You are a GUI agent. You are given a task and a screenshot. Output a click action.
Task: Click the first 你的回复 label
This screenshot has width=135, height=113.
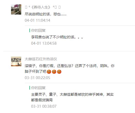tap(38, 30)
